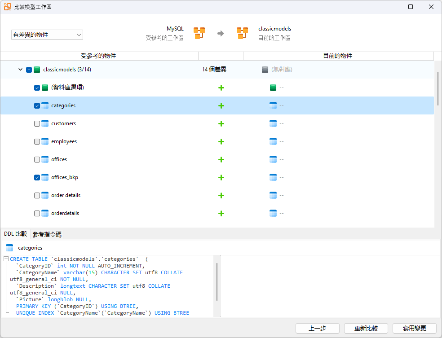Disable the offices_bkp checkbox
442x338 pixels.
click(37, 177)
